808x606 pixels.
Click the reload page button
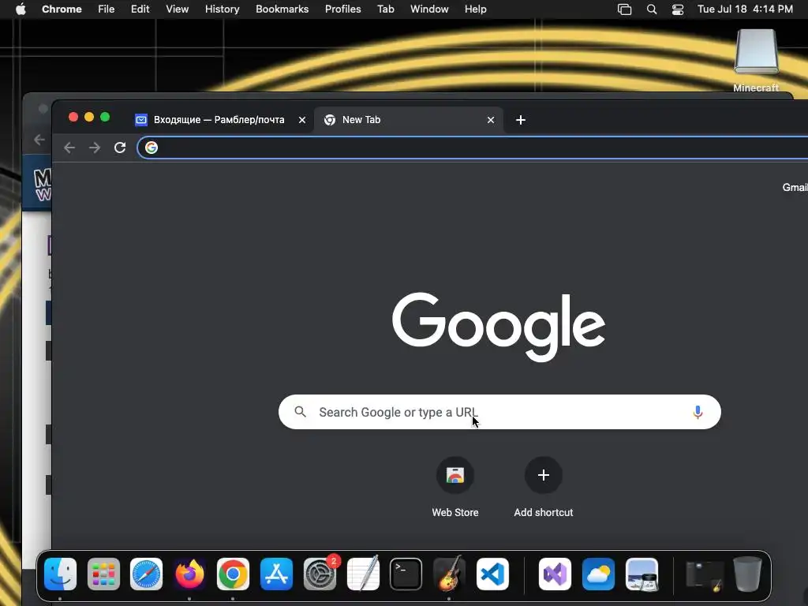point(120,148)
